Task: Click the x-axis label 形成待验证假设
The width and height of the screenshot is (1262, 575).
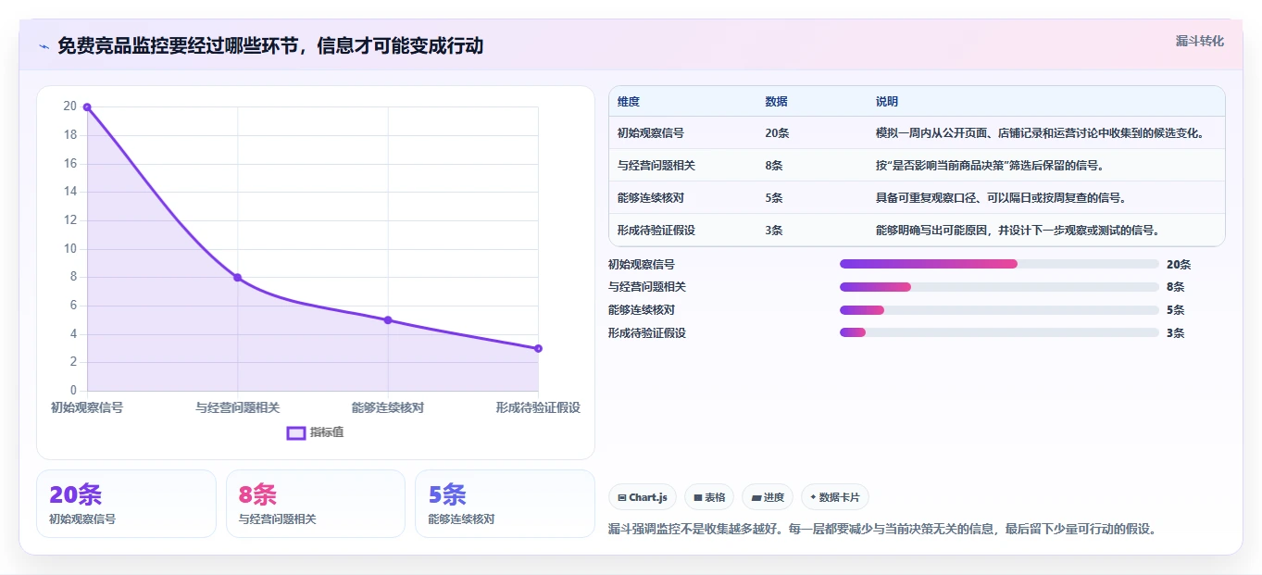Action: 538,407
